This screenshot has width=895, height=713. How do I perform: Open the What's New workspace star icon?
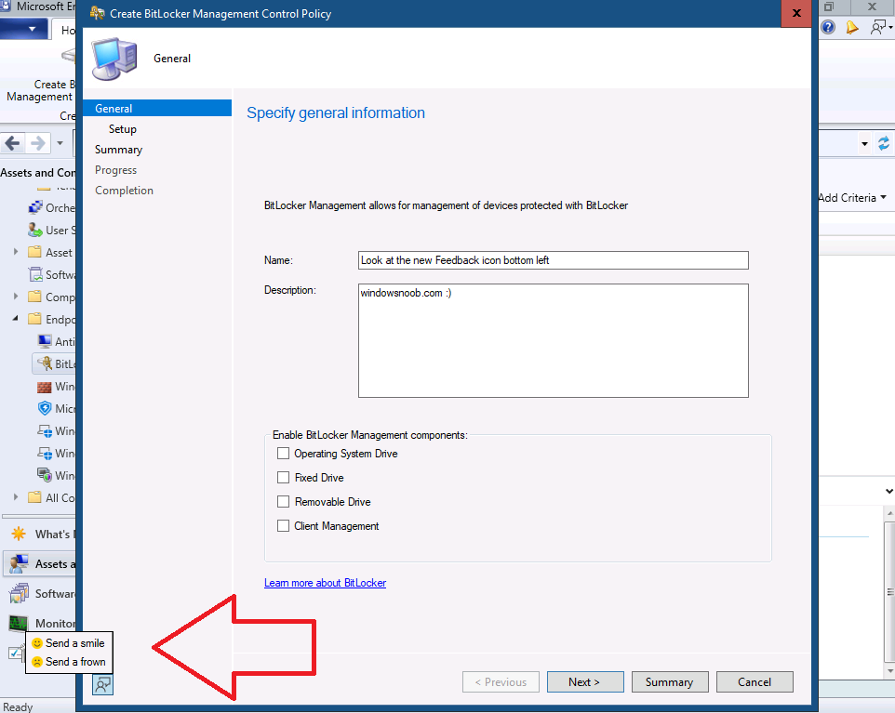click(x=19, y=534)
